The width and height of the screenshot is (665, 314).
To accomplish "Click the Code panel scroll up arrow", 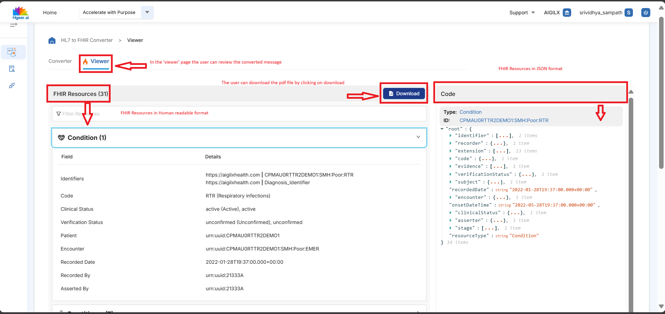I will (631, 92).
